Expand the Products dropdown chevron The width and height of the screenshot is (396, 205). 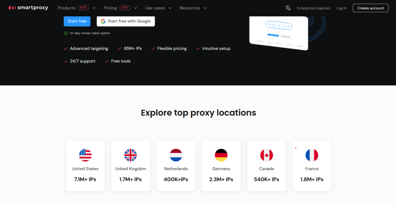[94, 8]
